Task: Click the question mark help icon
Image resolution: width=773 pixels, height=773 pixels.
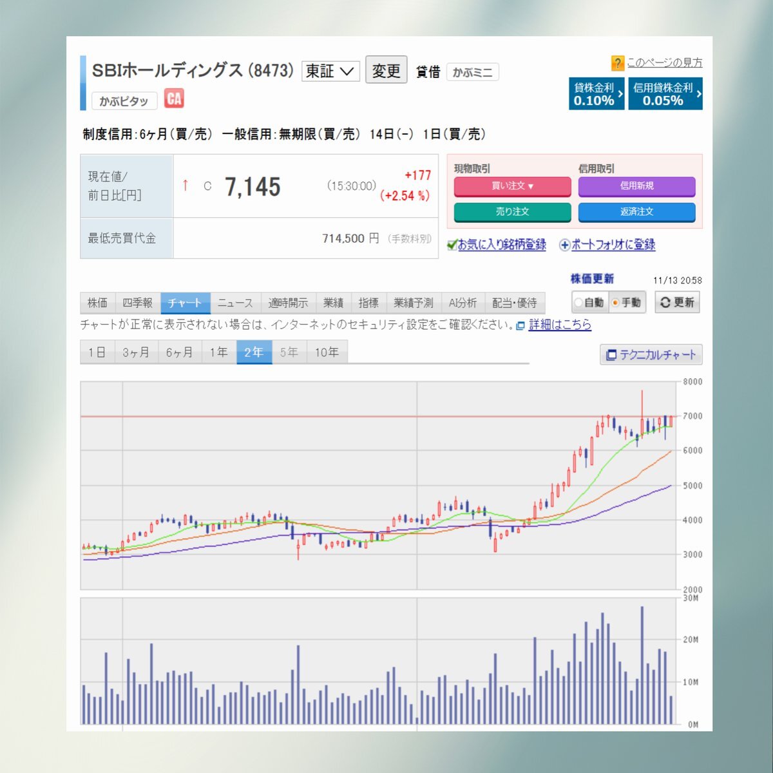Action: [x=617, y=63]
